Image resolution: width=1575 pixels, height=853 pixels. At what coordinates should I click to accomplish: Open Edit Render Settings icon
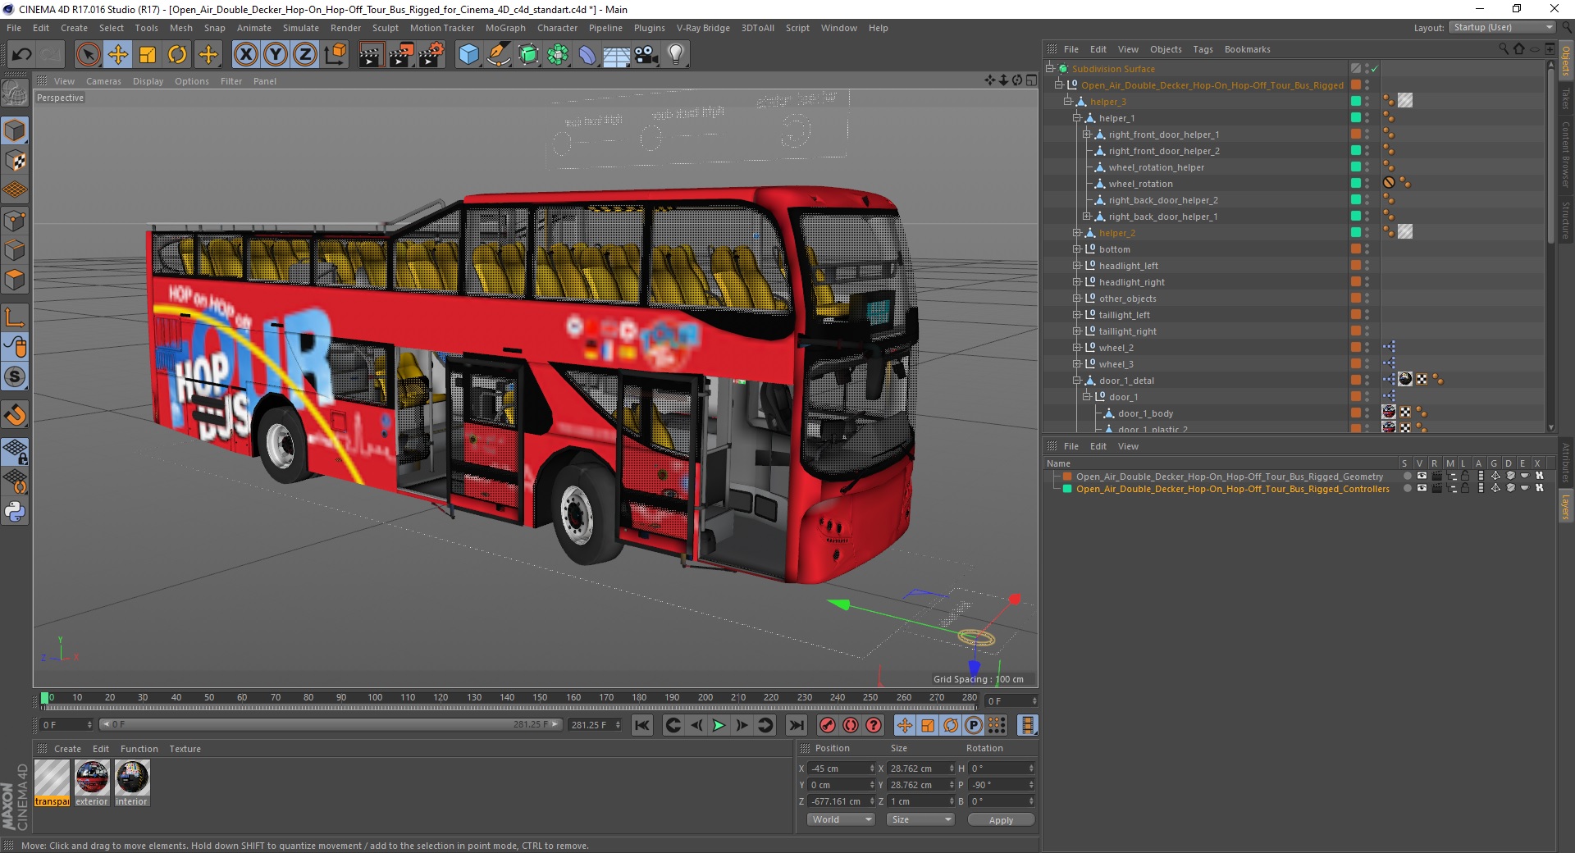point(431,55)
